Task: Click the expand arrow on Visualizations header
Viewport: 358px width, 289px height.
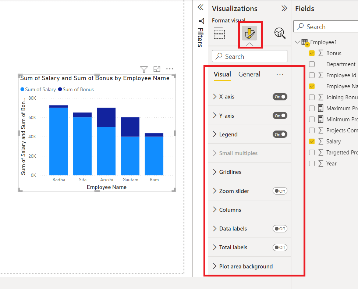Action: pos(284,8)
